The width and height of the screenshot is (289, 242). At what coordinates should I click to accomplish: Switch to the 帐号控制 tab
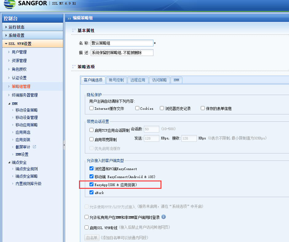(116, 80)
